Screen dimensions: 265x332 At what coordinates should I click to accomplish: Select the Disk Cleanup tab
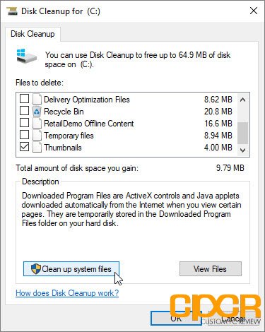click(x=33, y=34)
